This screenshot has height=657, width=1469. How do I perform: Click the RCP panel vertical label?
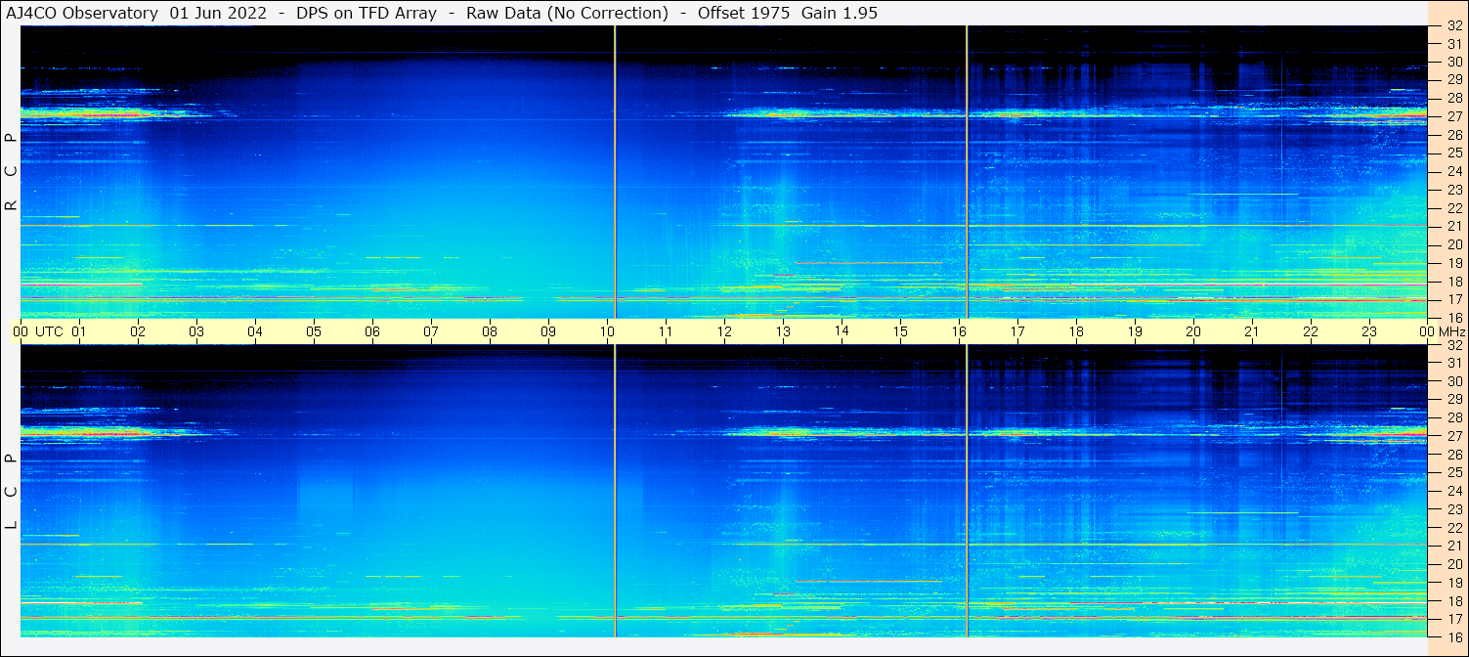coord(12,172)
